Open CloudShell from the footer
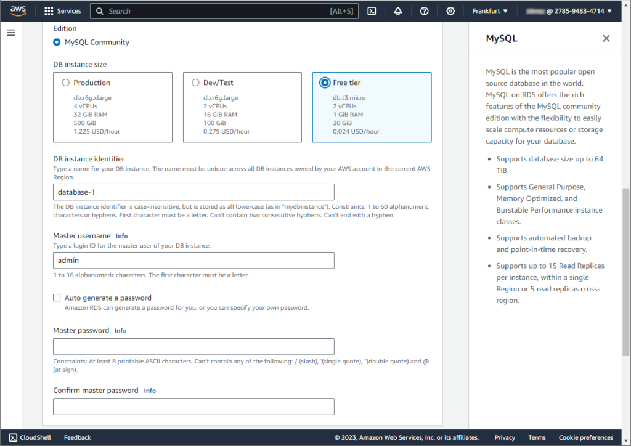Screen dimensions: 631x446 [30, 437]
